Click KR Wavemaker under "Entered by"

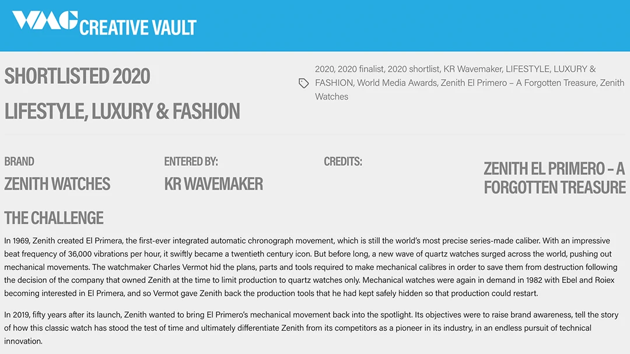[x=213, y=184]
